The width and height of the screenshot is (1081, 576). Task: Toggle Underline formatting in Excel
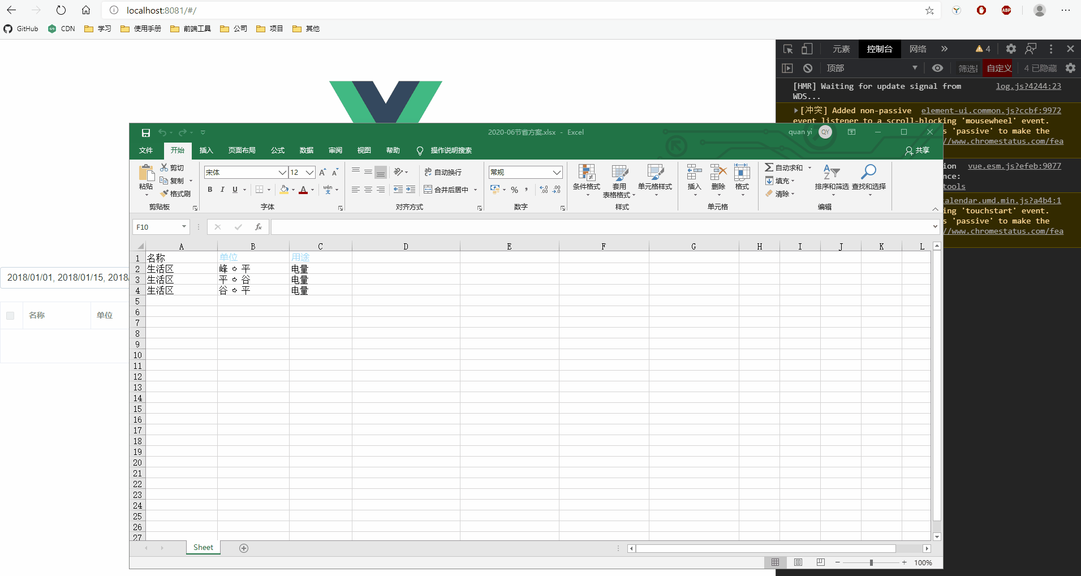[x=235, y=190]
